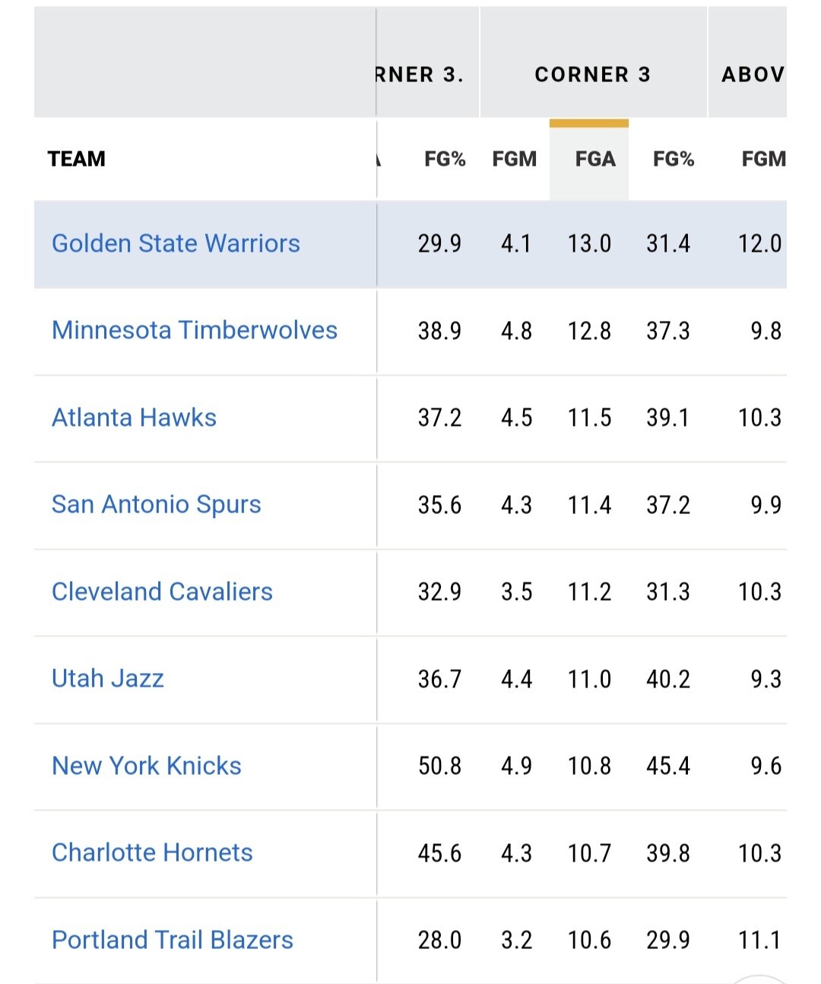Open the Golden State Warriors team link
Screen dimensions: 821x984
point(176,243)
